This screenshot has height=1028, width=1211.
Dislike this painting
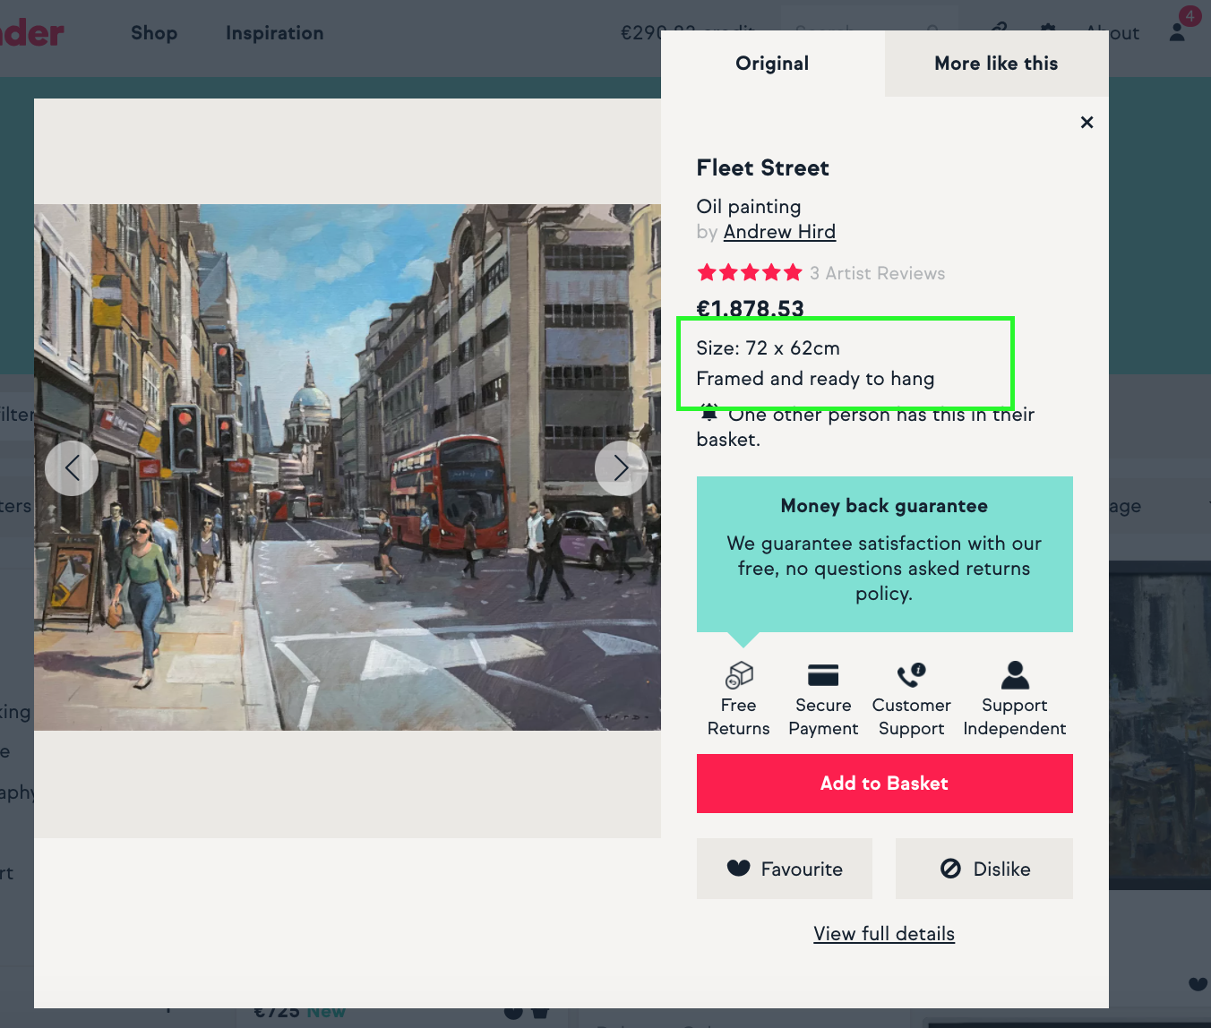984,869
